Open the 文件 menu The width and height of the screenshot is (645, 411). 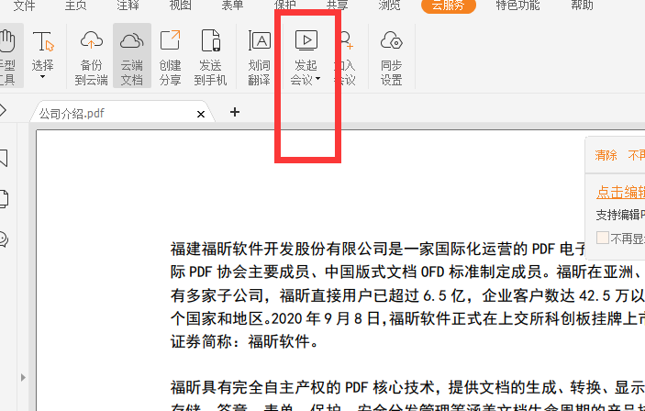[x=24, y=5]
